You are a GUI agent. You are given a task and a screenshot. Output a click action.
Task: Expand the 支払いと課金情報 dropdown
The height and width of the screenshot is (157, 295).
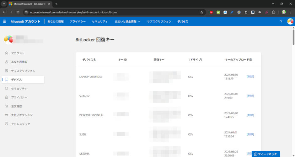pos(127,21)
